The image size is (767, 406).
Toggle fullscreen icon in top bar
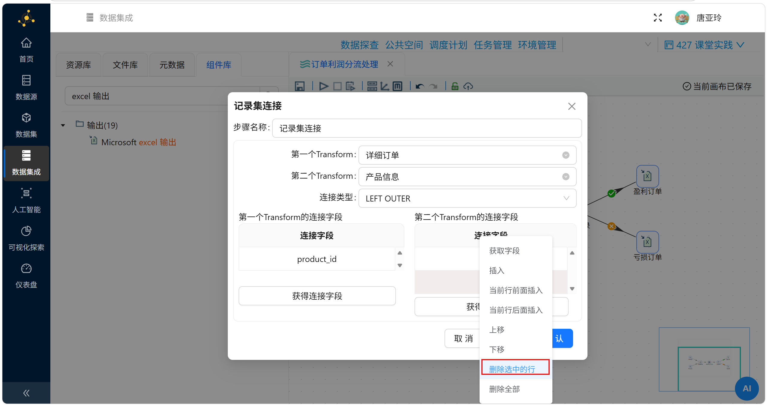(x=658, y=18)
